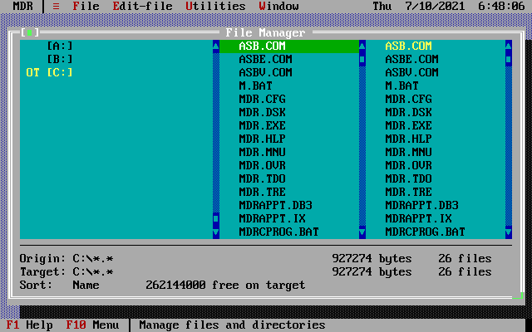Image resolution: width=532 pixels, height=332 pixels.
Task: Expand the Utilities menu
Action: (215, 6)
